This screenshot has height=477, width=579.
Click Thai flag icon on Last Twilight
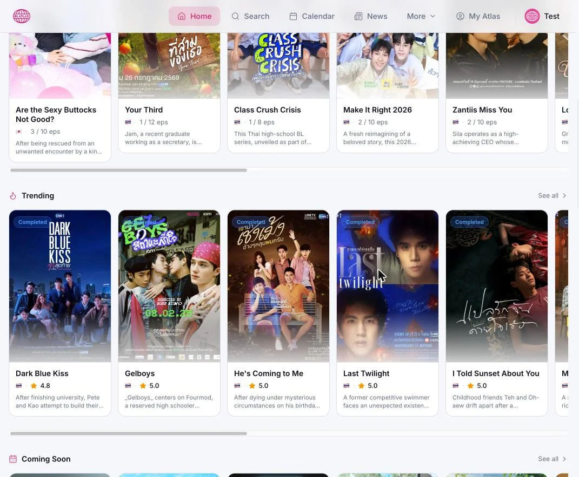tap(347, 386)
